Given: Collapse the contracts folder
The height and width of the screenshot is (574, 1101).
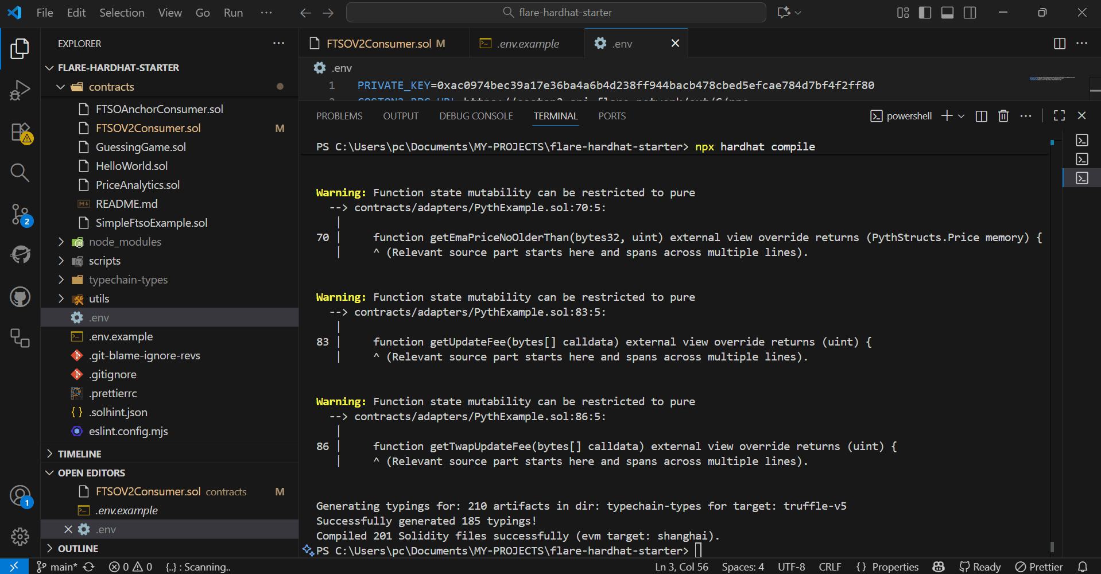Looking at the screenshot, I should click(61, 87).
